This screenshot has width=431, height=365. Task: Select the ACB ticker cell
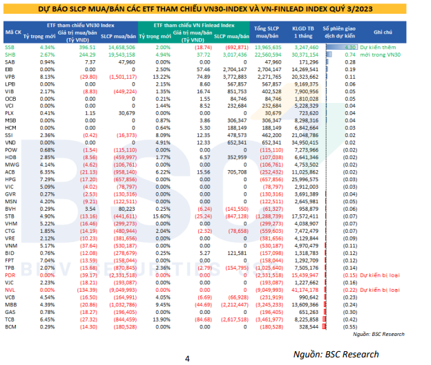(x=10, y=172)
